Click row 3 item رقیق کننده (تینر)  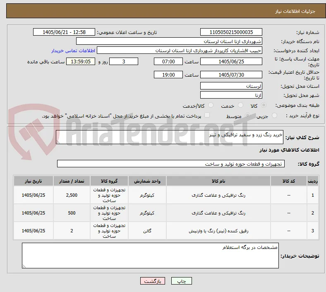tap(218, 231)
